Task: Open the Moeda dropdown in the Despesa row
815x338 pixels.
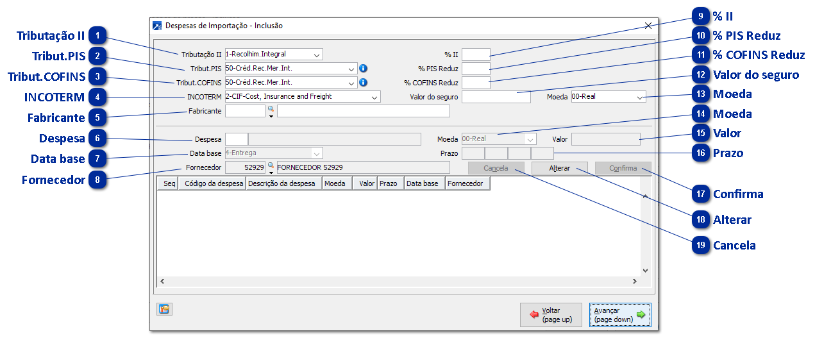Action: (530, 139)
